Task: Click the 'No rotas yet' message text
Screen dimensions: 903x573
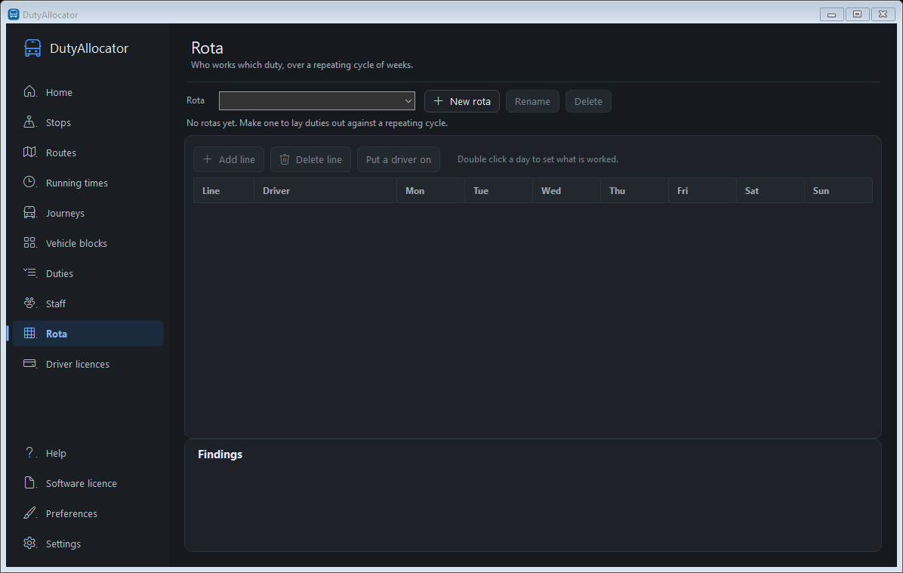Action: point(317,123)
